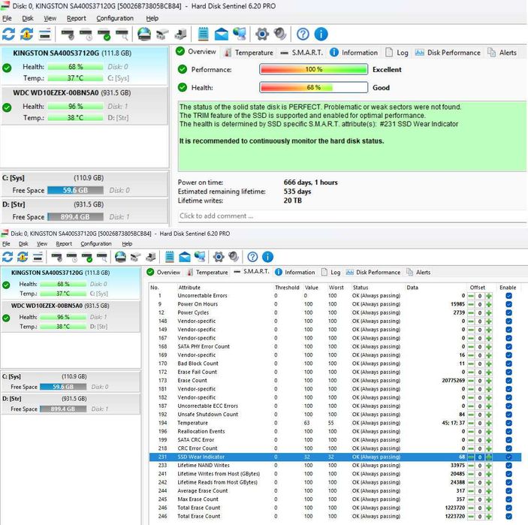The height and width of the screenshot is (525, 528).
Task: Toggle Enable checkbox for SSD Wear Indicator row
Action: tap(508, 457)
